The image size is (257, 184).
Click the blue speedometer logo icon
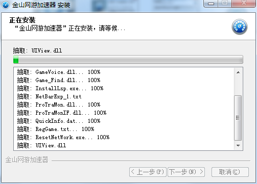pyautogui.click(x=240, y=27)
